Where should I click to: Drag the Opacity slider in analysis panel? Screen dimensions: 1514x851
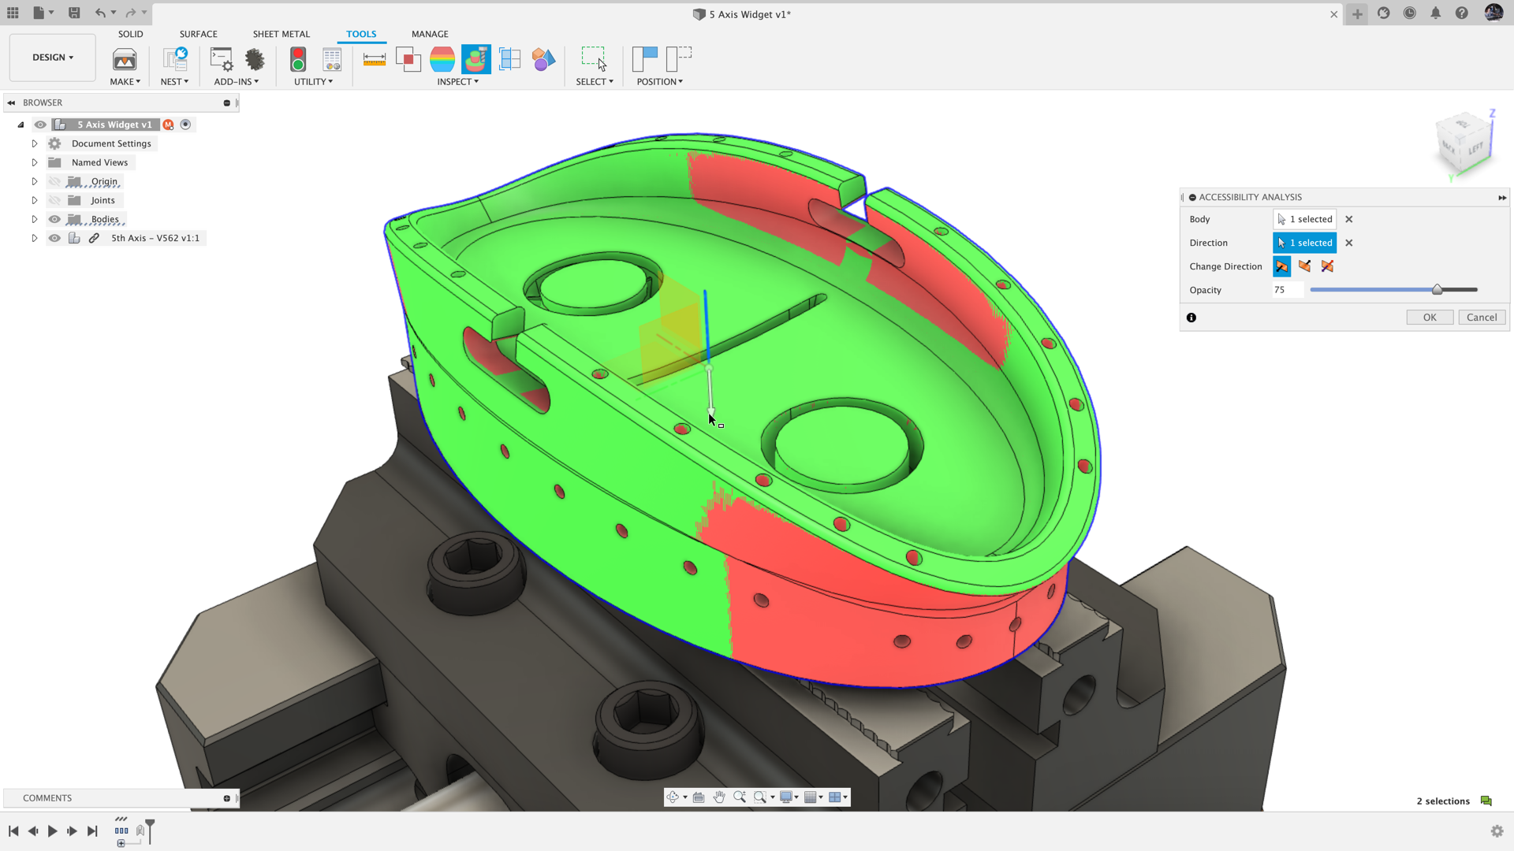pyautogui.click(x=1437, y=290)
